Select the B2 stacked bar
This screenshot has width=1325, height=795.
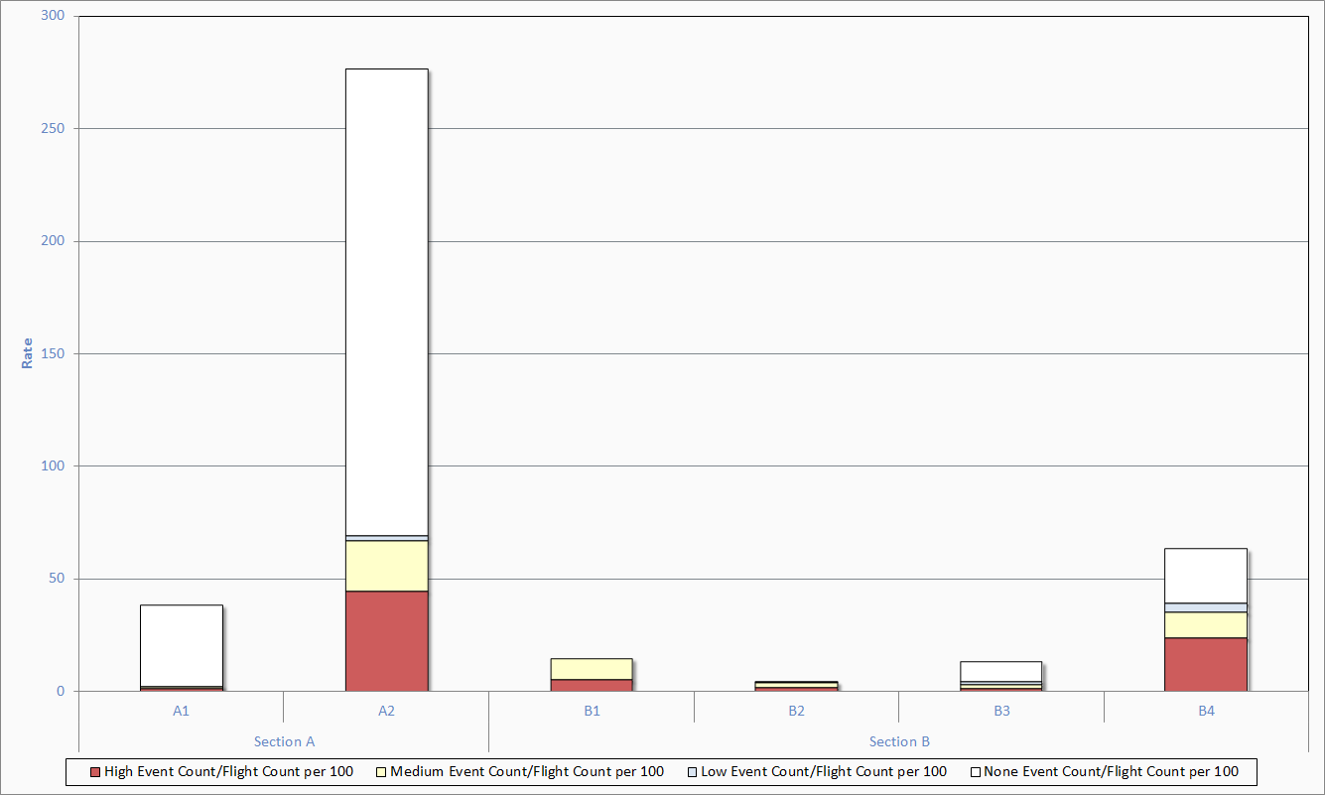[796, 686]
